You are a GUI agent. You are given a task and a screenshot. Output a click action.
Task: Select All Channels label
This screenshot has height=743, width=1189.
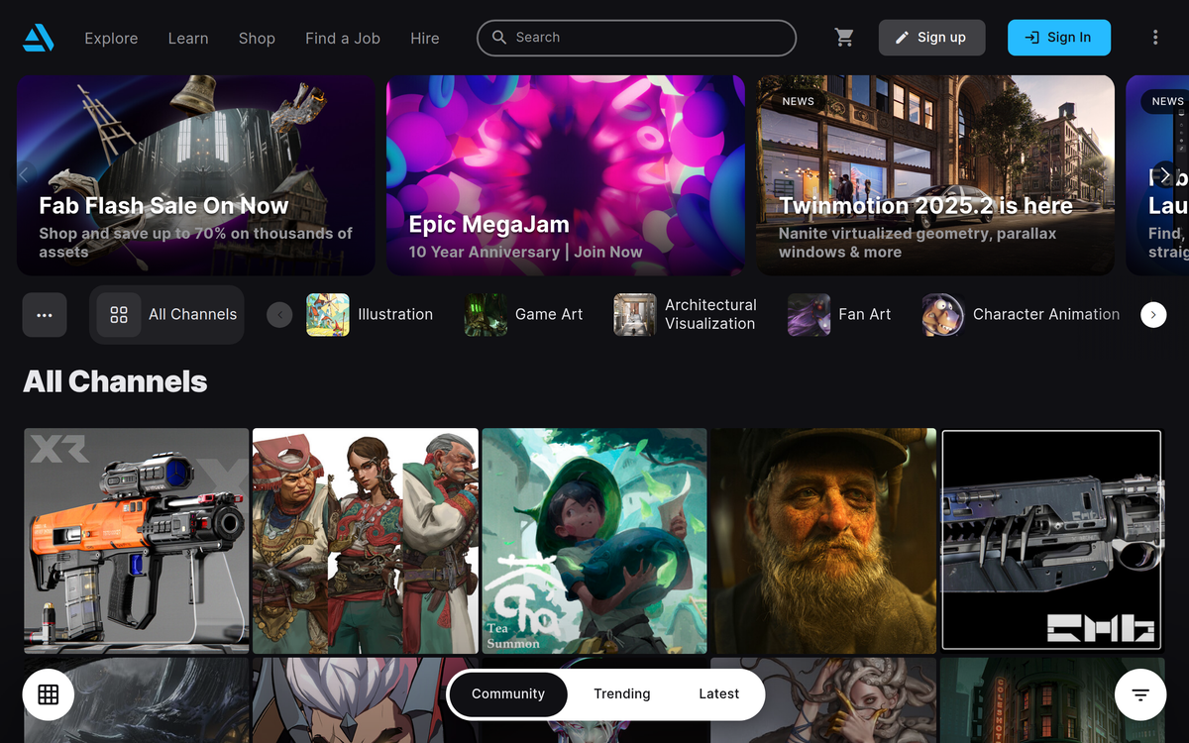click(x=193, y=315)
